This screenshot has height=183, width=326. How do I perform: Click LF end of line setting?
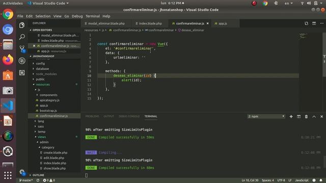click(290, 180)
